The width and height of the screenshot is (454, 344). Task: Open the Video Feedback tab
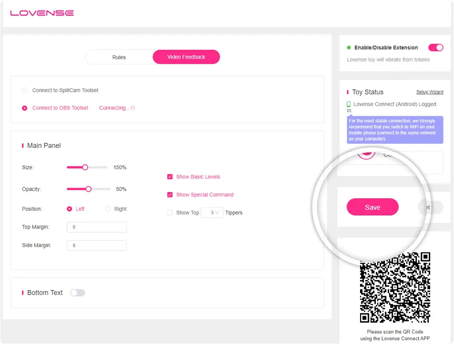186,57
